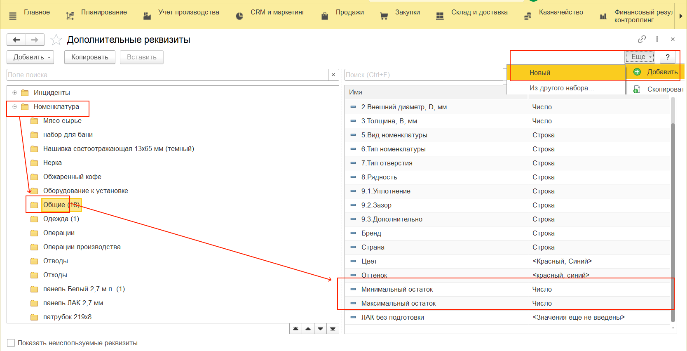Image resolution: width=687 pixels, height=351 pixels.
Task: Click the Склад и доставка grid icon
Action: pyautogui.click(x=440, y=16)
